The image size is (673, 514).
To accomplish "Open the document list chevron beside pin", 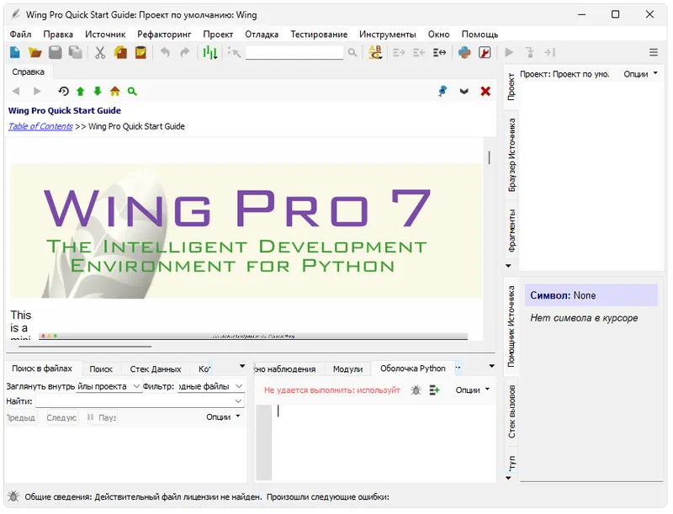I will coord(464,91).
